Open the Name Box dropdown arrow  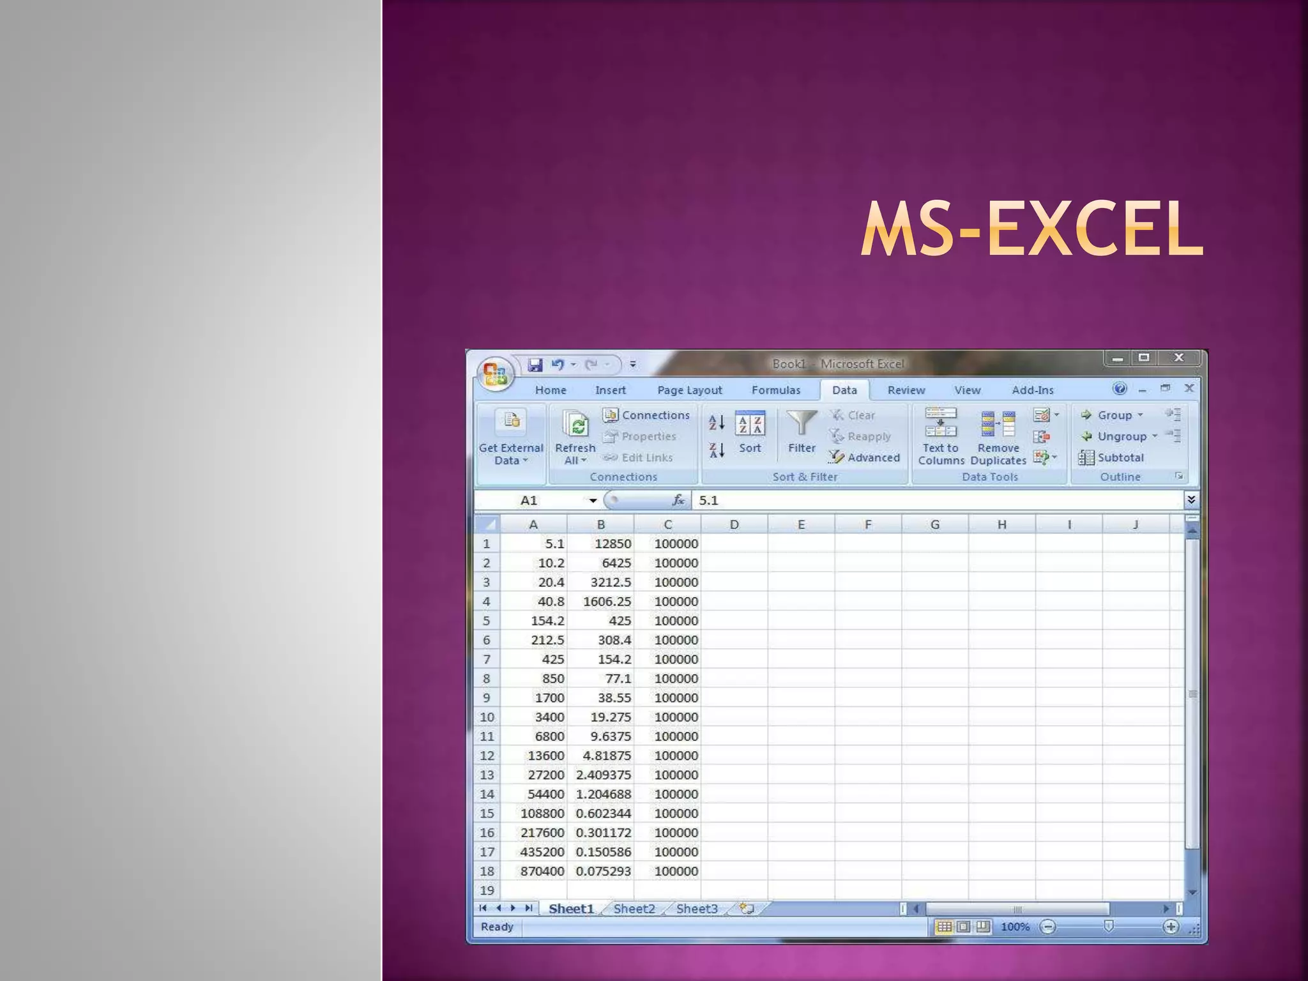click(593, 501)
